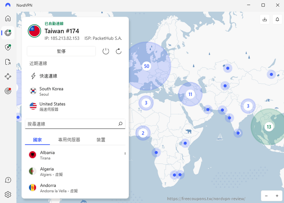Click the lightning quick connect icon
This screenshot has width=284, height=203.
(33, 76)
